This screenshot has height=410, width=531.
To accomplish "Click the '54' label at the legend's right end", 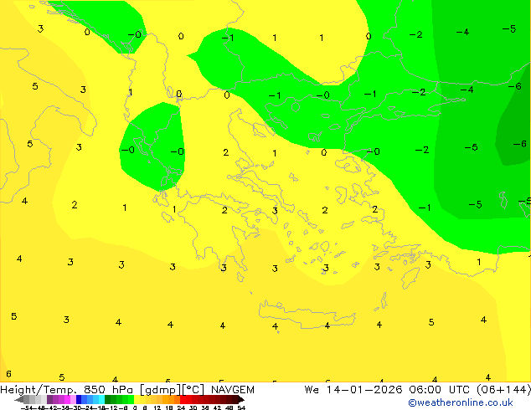I will tap(241, 407).
